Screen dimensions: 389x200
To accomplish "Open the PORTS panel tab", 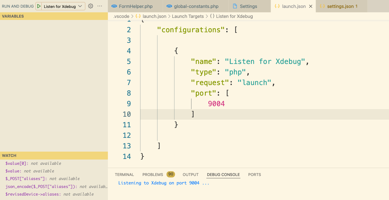I will click(x=254, y=174).
